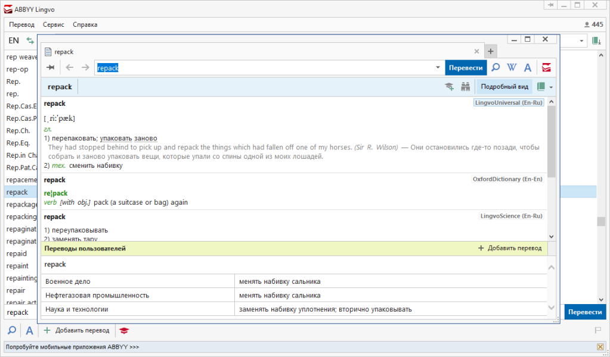The height and width of the screenshot is (357, 610).
Task: Toggle detailed view (Подробный вид)
Action: coord(504,86)
